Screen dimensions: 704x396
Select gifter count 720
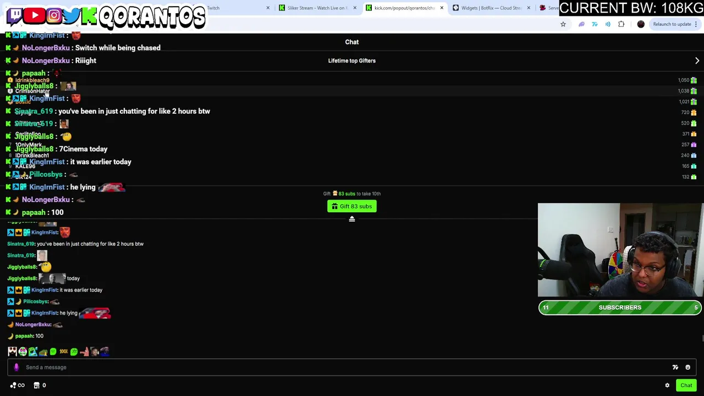coord(685,113)
